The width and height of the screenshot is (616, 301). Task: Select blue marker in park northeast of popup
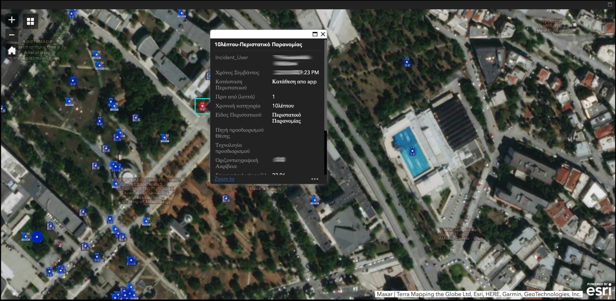[x=407, y=62]
